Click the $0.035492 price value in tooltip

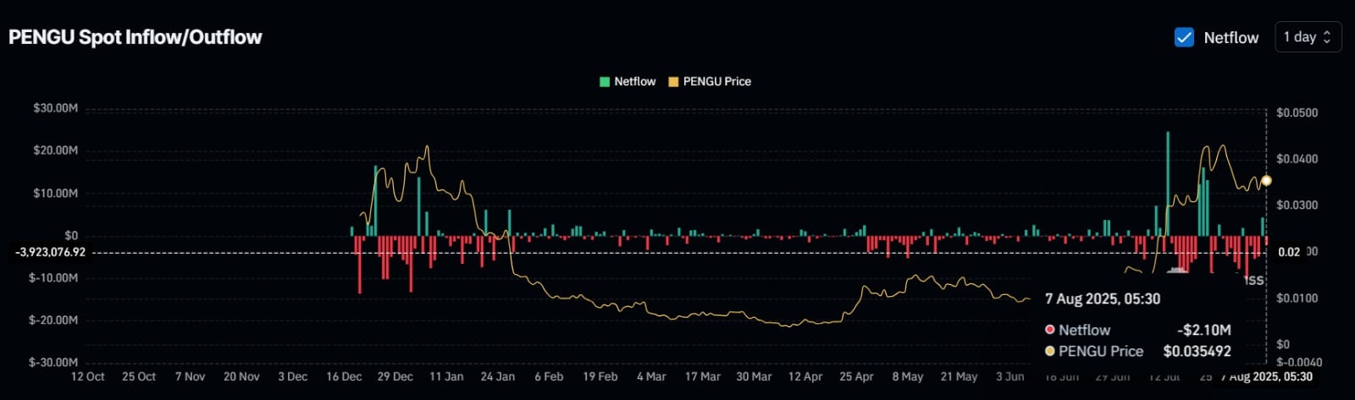tap(1197, 351)
